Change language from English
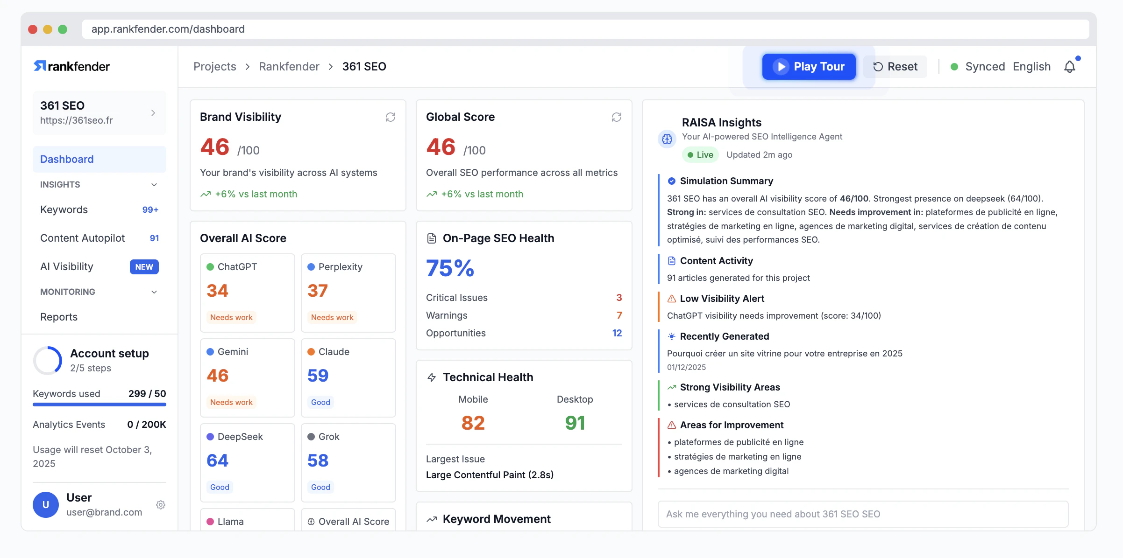 1031,67
